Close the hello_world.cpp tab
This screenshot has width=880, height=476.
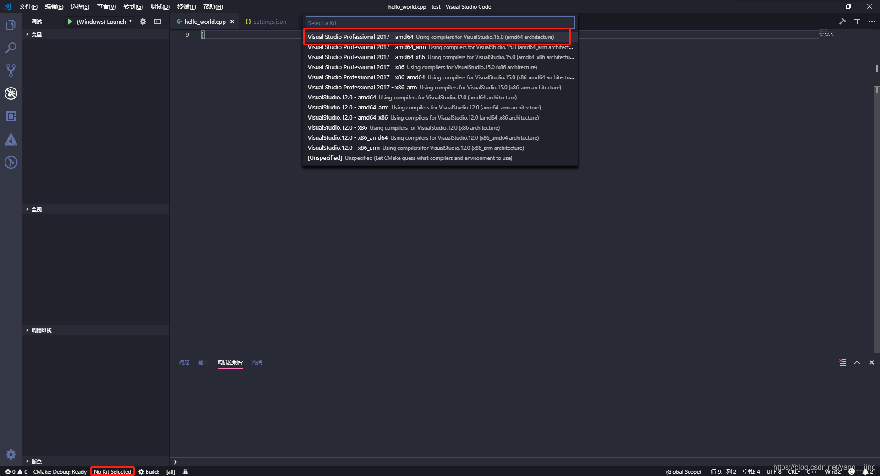point(232,22)
